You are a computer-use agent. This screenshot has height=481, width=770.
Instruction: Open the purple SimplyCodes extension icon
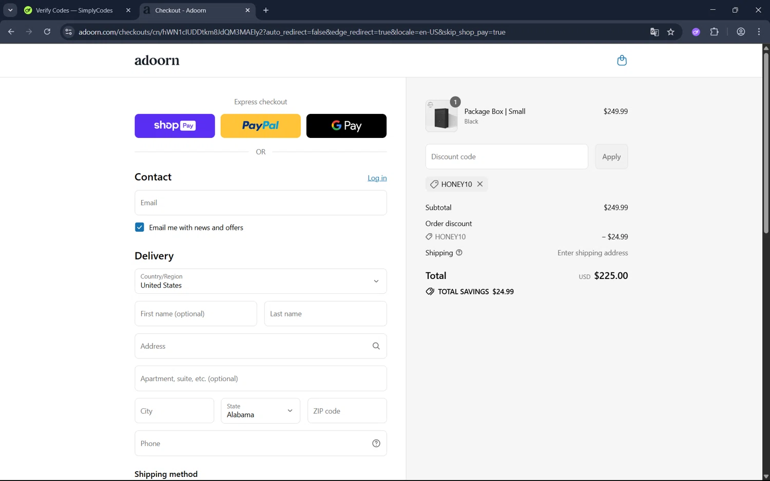(x=696, y=32)
